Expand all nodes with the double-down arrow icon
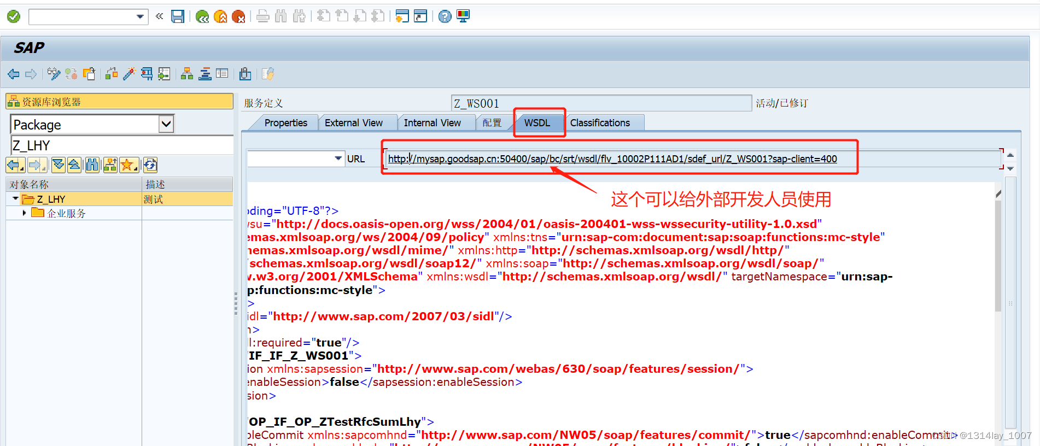Screen dimensions: 1040x446 click(59, 165)
